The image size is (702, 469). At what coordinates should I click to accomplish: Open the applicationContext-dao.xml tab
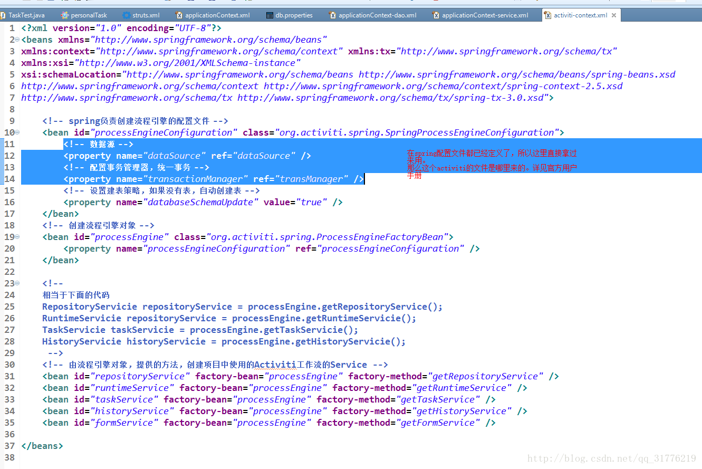(372, 15)
